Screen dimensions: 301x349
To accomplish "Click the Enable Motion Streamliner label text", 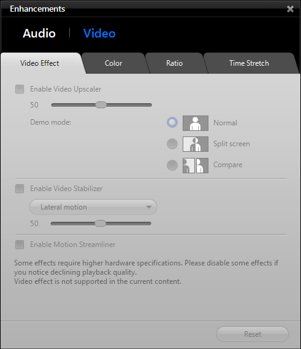I will pyautogui.click(x=73, y=245).
